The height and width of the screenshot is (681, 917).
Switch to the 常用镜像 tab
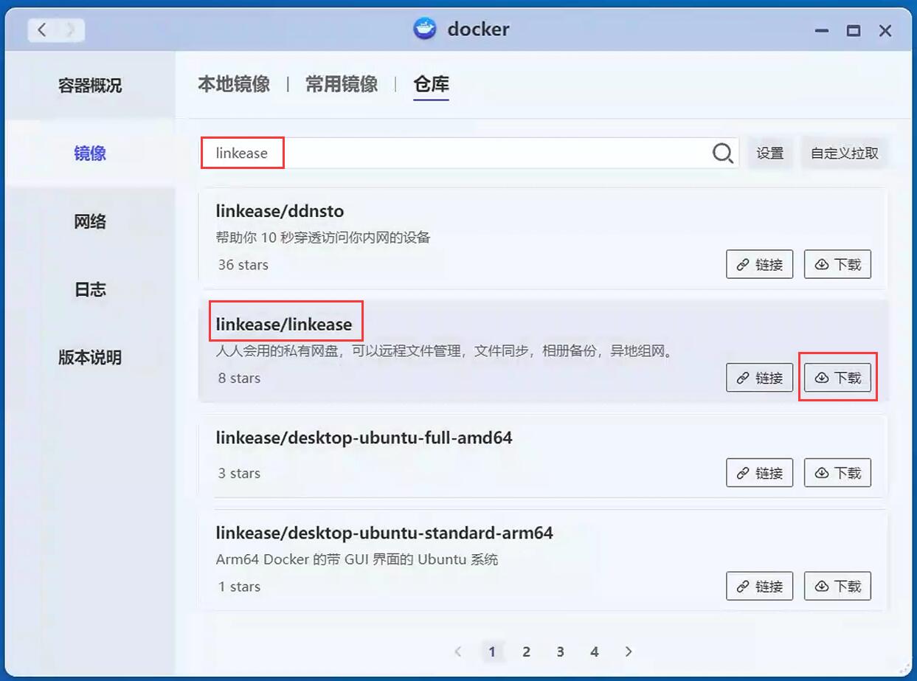pos(342,84)
